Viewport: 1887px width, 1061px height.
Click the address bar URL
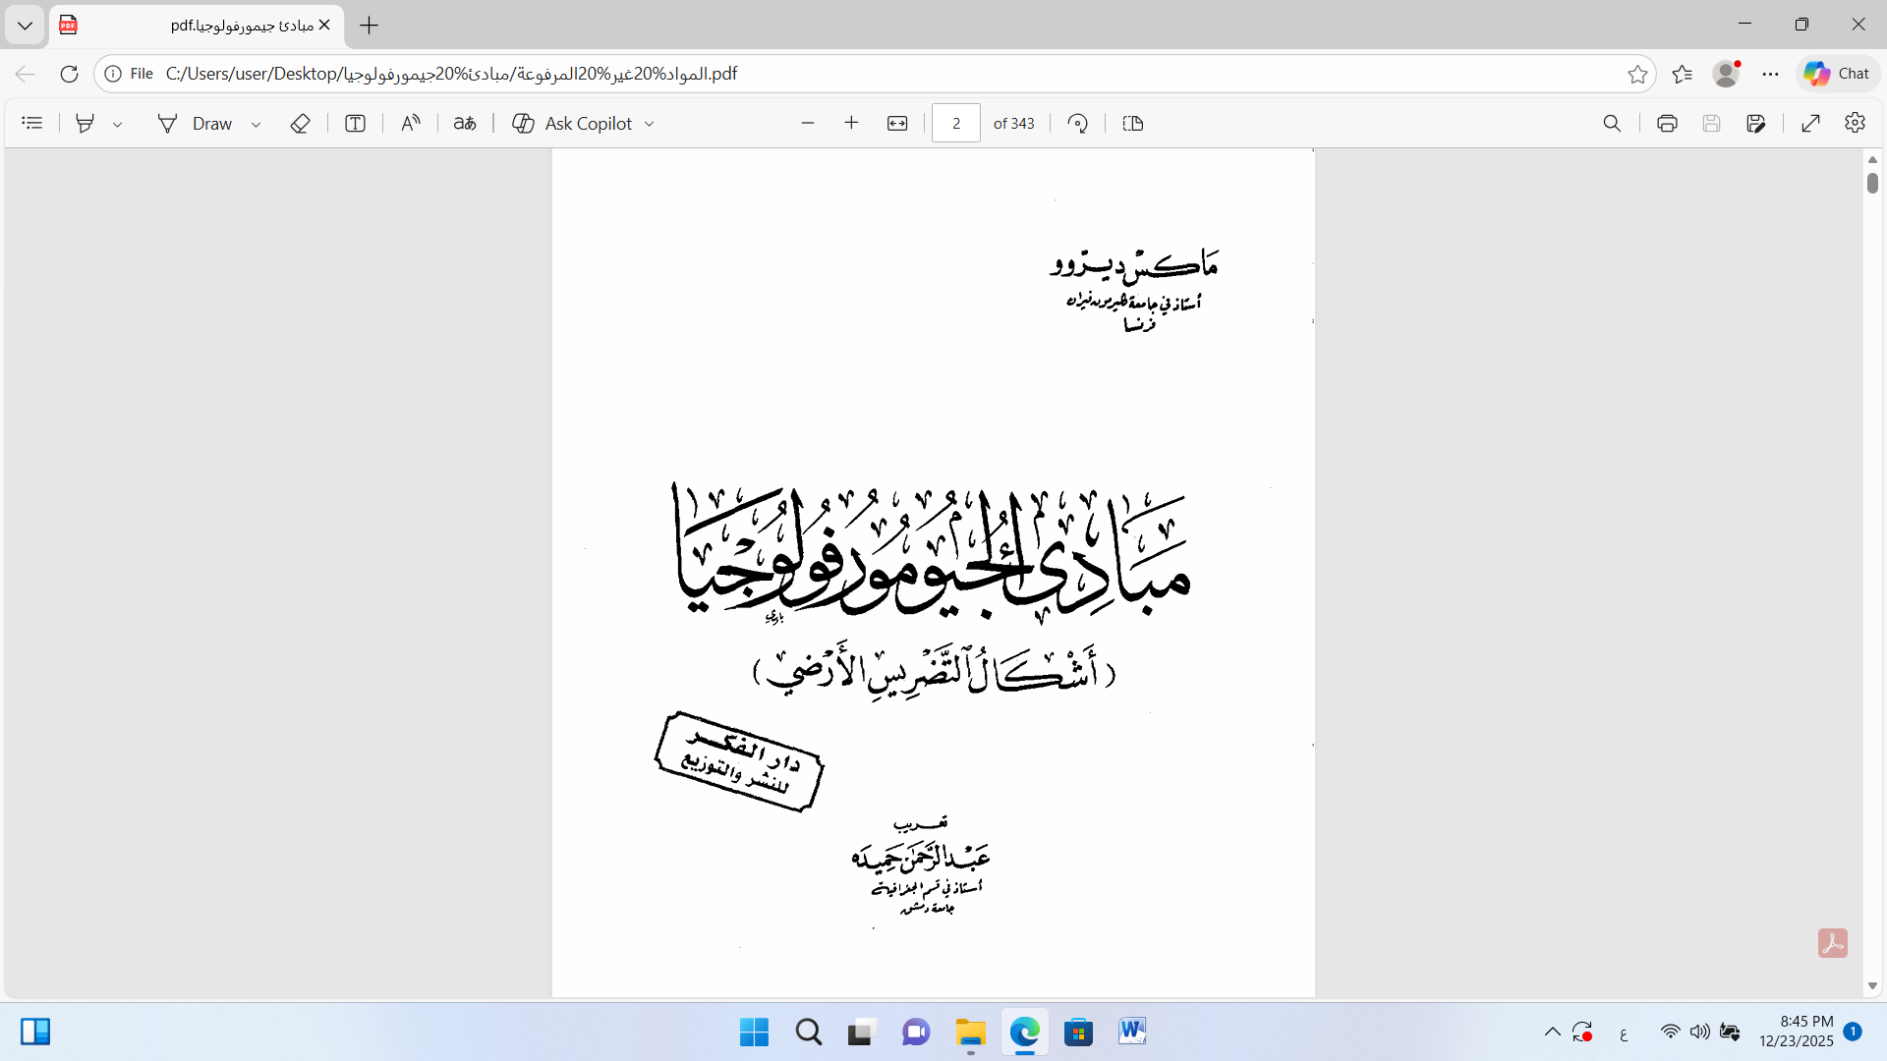pos(451,74)
